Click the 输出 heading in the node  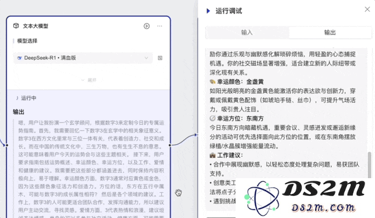coord(19,112)
